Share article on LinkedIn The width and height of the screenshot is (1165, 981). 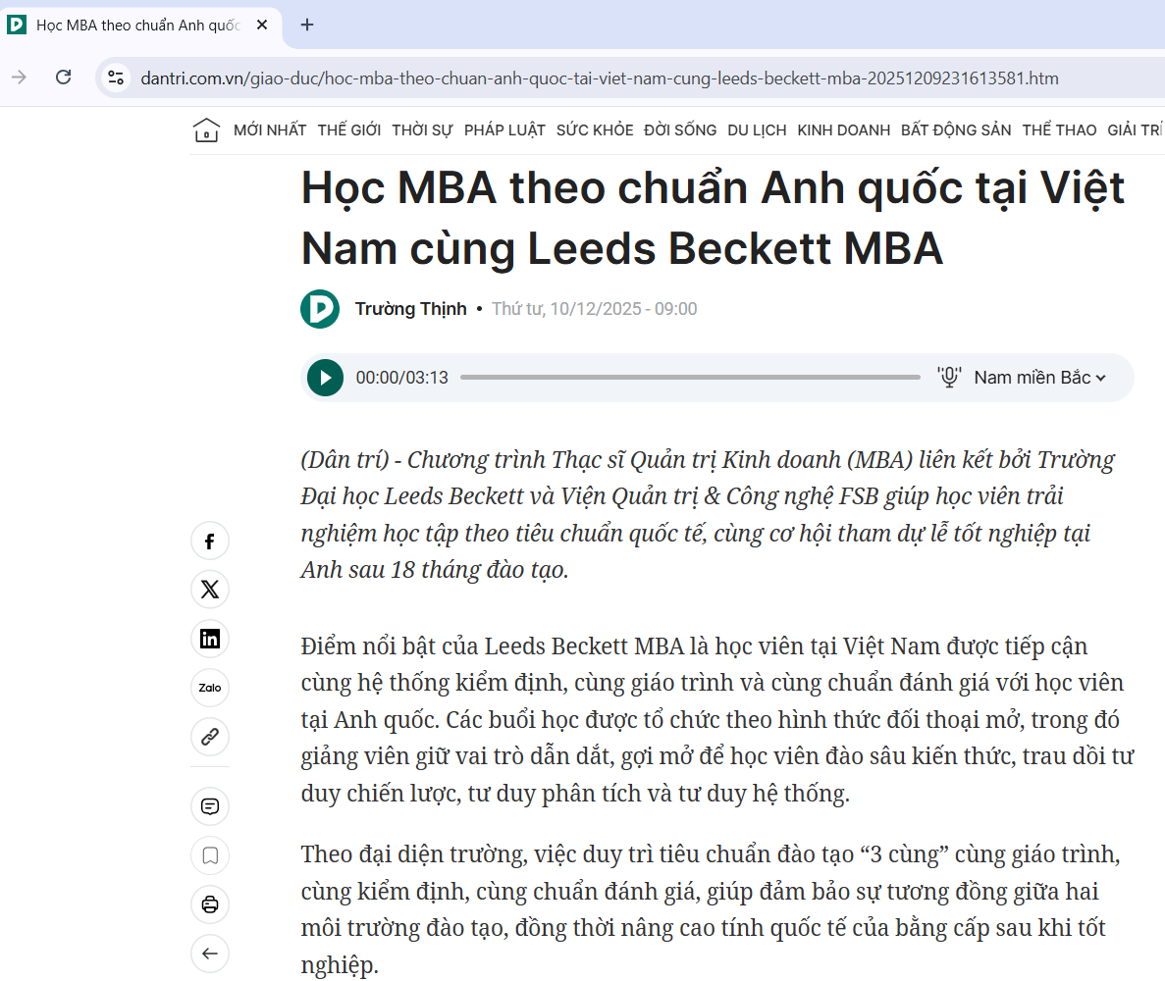pyautogui.click(x=210, y=639)
